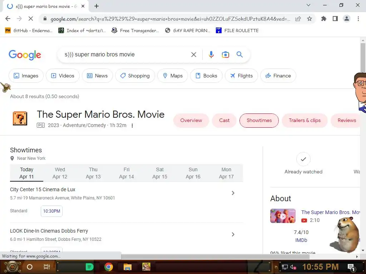Open Cortana circle on taskbar
This screenshot has width=366, height=274.
point(29,267)
